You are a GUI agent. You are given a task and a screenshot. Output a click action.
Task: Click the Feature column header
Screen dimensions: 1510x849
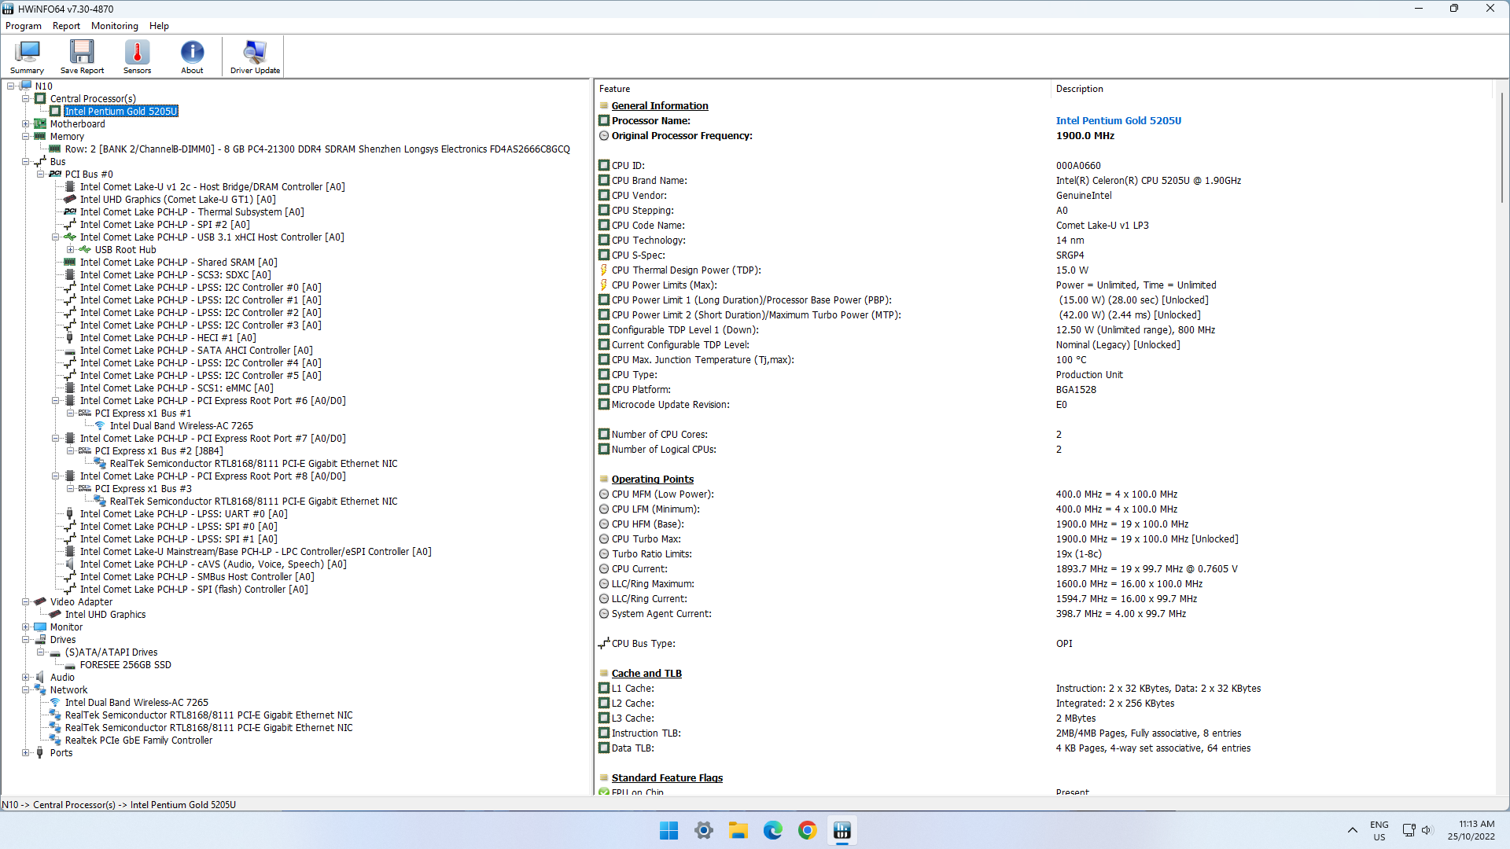coord(822,89)
